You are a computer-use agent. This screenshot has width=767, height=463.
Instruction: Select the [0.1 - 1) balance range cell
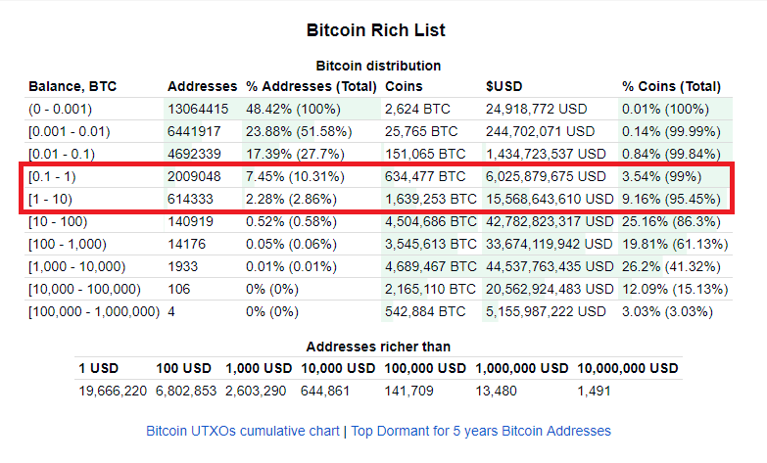(x=52, y=176)
